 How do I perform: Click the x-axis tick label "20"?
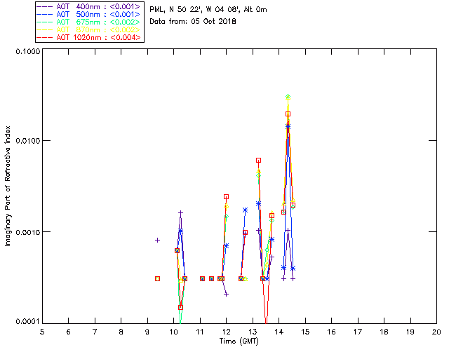click(x=436, y=332)
